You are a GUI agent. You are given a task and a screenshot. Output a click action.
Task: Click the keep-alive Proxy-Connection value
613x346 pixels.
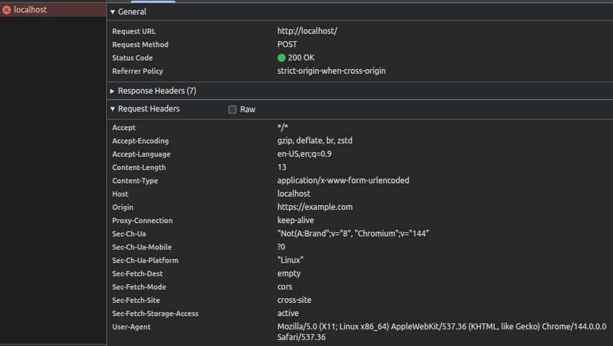pos(296,220)
